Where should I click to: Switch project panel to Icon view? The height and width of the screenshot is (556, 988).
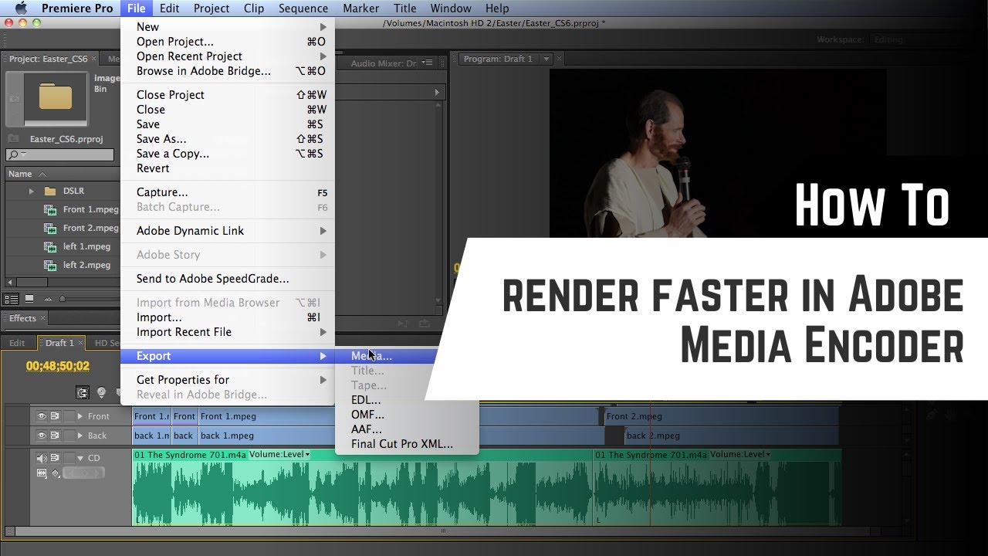[x=29, y=298]
